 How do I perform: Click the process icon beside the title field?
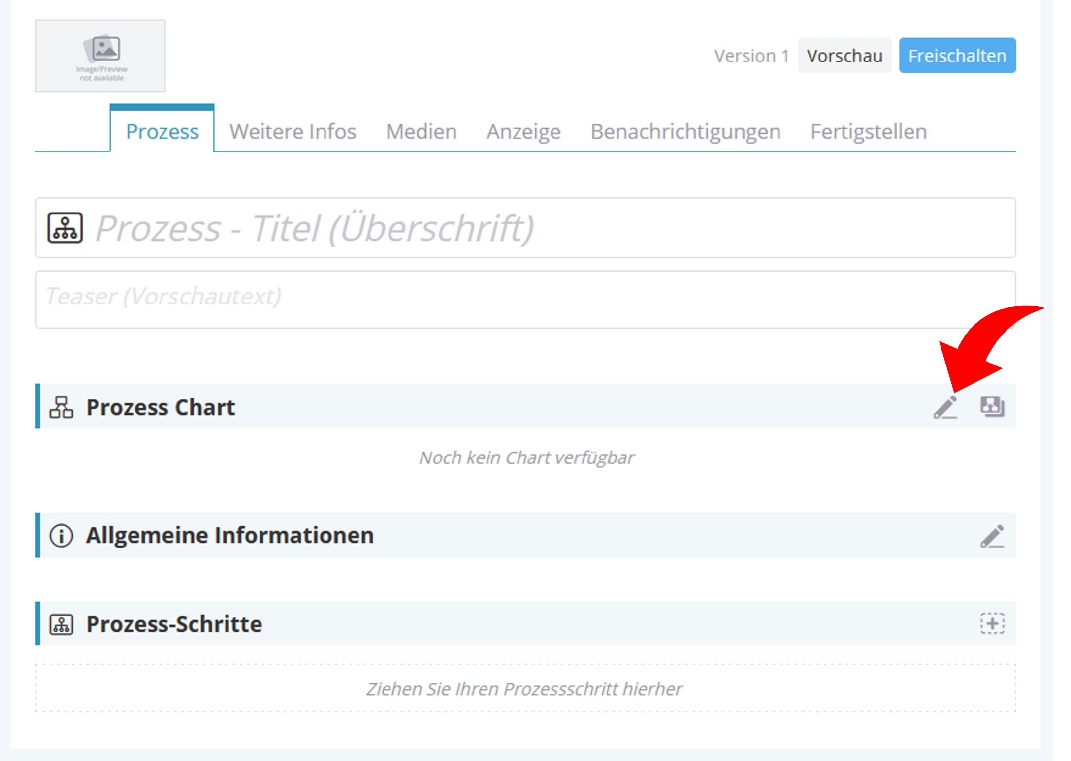(x=65, y=228)
